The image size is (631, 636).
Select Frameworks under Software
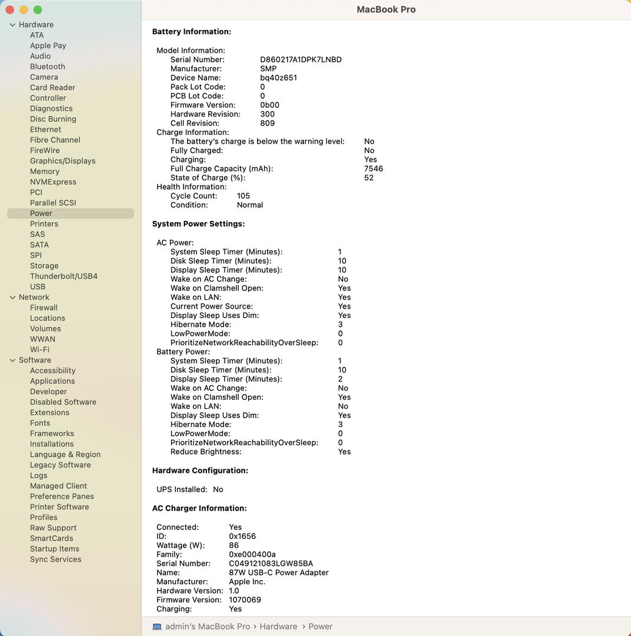tap(52, 433)
